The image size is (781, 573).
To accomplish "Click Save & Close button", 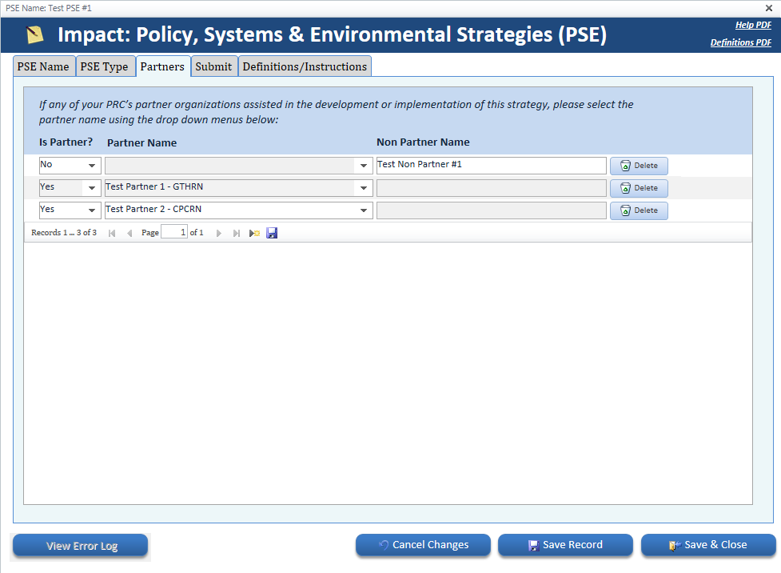I will tap(708, 545).
